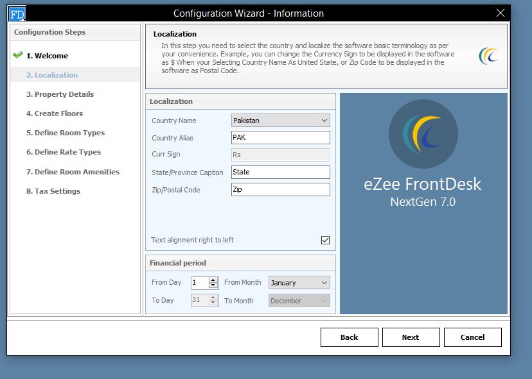
Task: Open step 6. Define Rate Types
Action: click(x=64, y=152)
